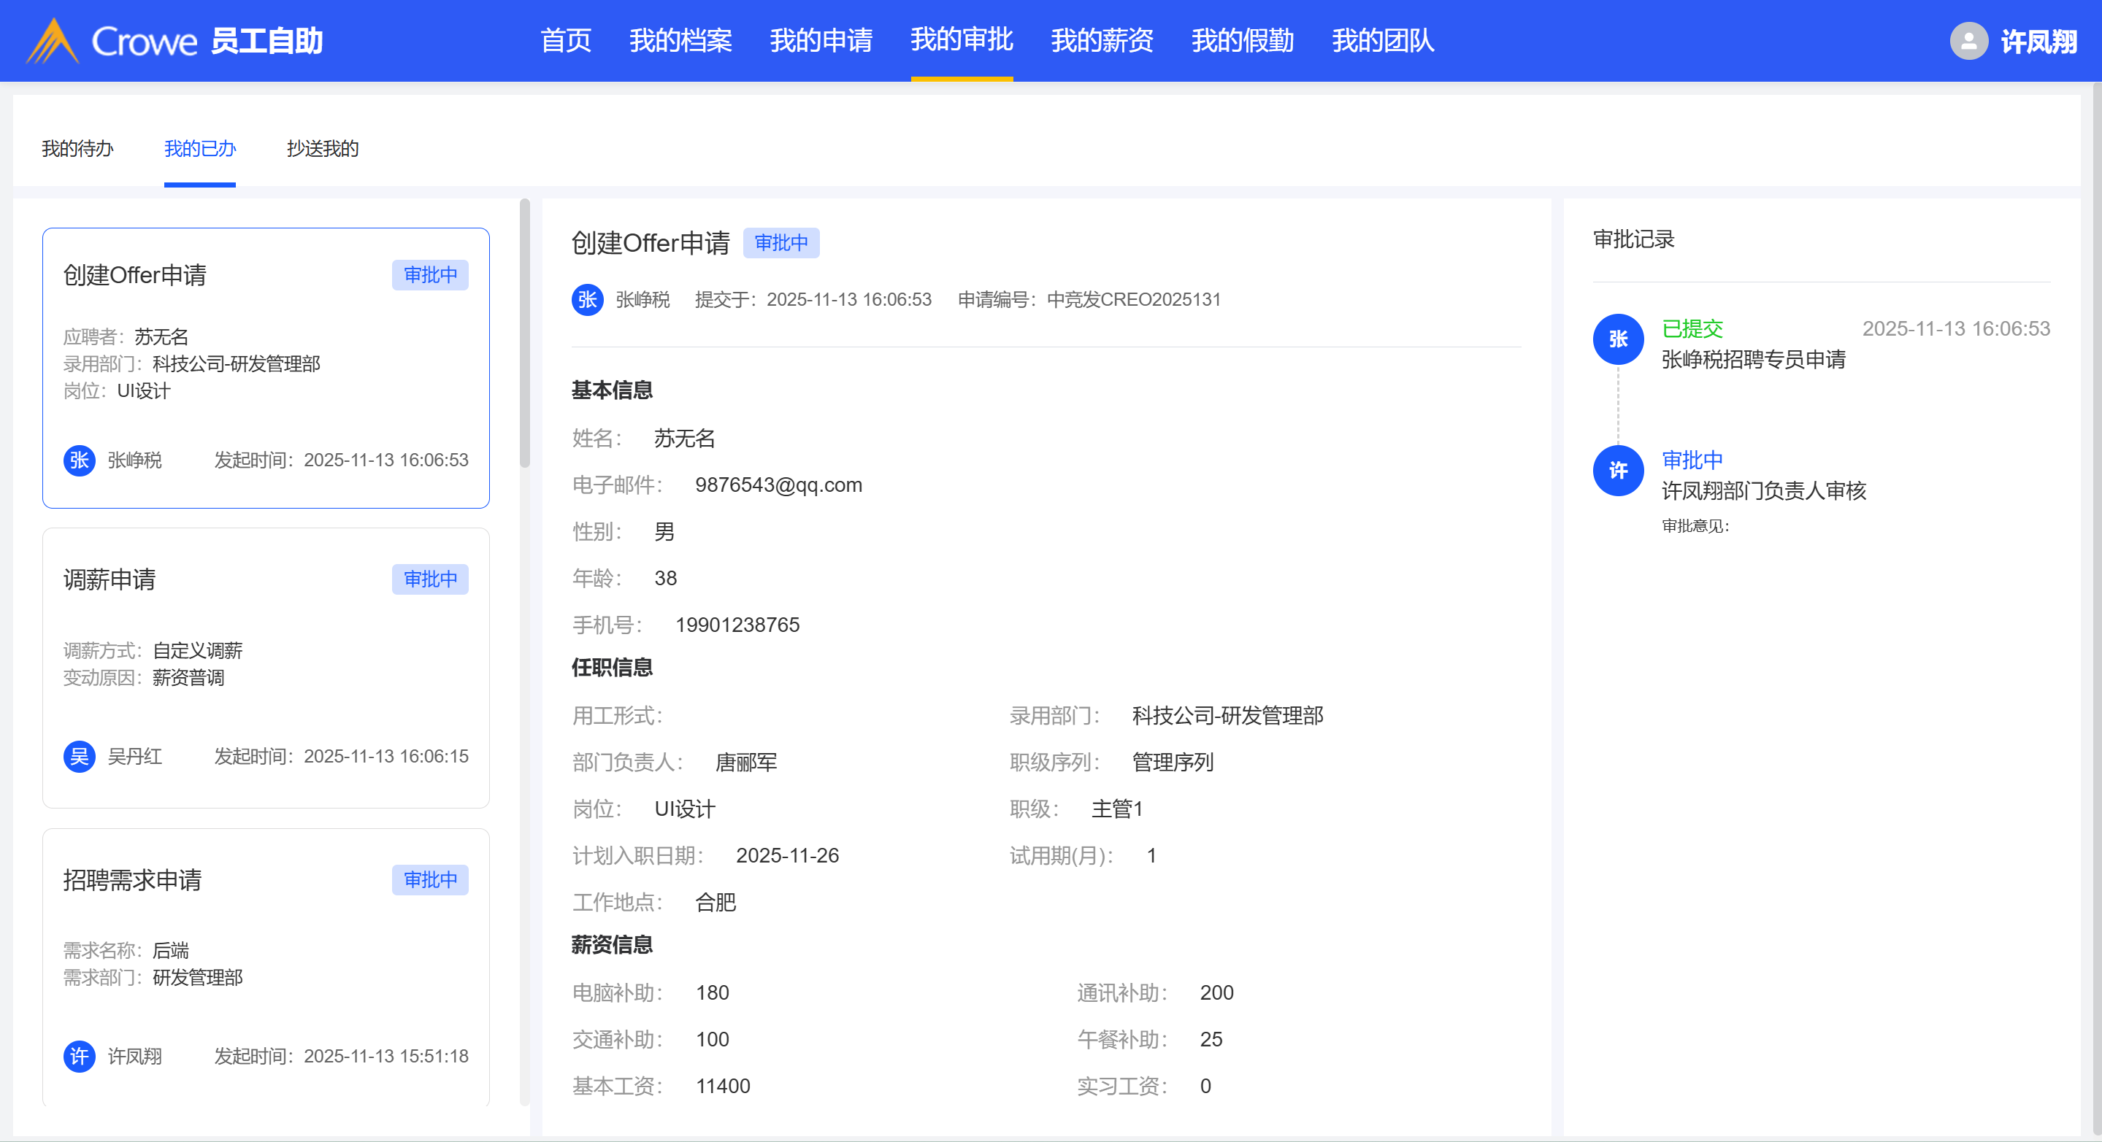Navigate to 我的假勤
Image resolution: width=2102 pixels, height=1142 pixels.
[1242, 41]
